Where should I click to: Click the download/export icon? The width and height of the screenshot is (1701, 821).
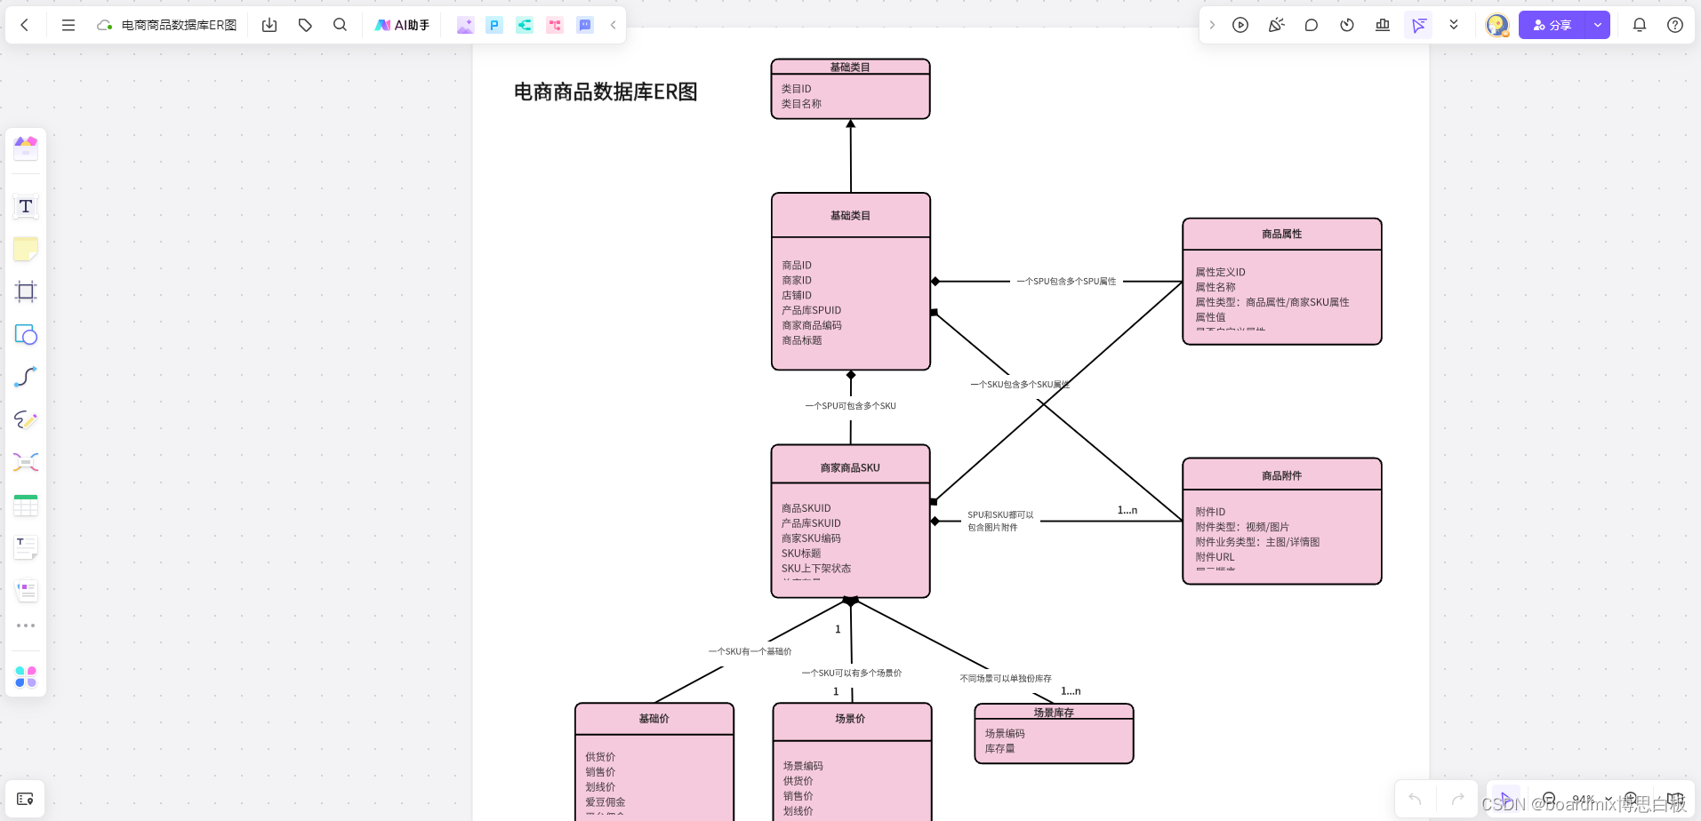point(269,25)
